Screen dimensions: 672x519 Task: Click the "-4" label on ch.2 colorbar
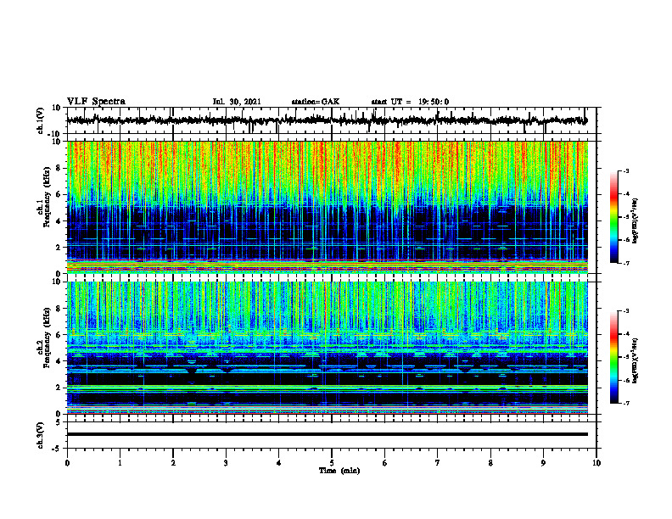tap(626, 334)
